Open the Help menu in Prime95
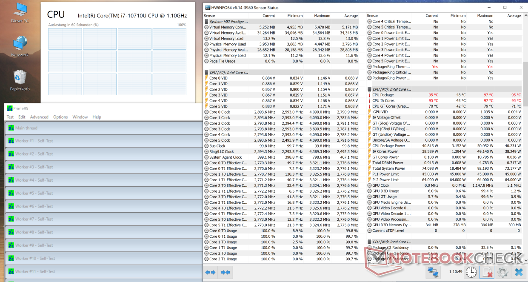This screenshot has height=282, width=528. click(97, 117)
